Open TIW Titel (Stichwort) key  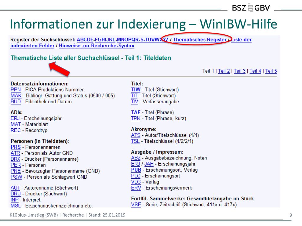[x=136, y=89]
